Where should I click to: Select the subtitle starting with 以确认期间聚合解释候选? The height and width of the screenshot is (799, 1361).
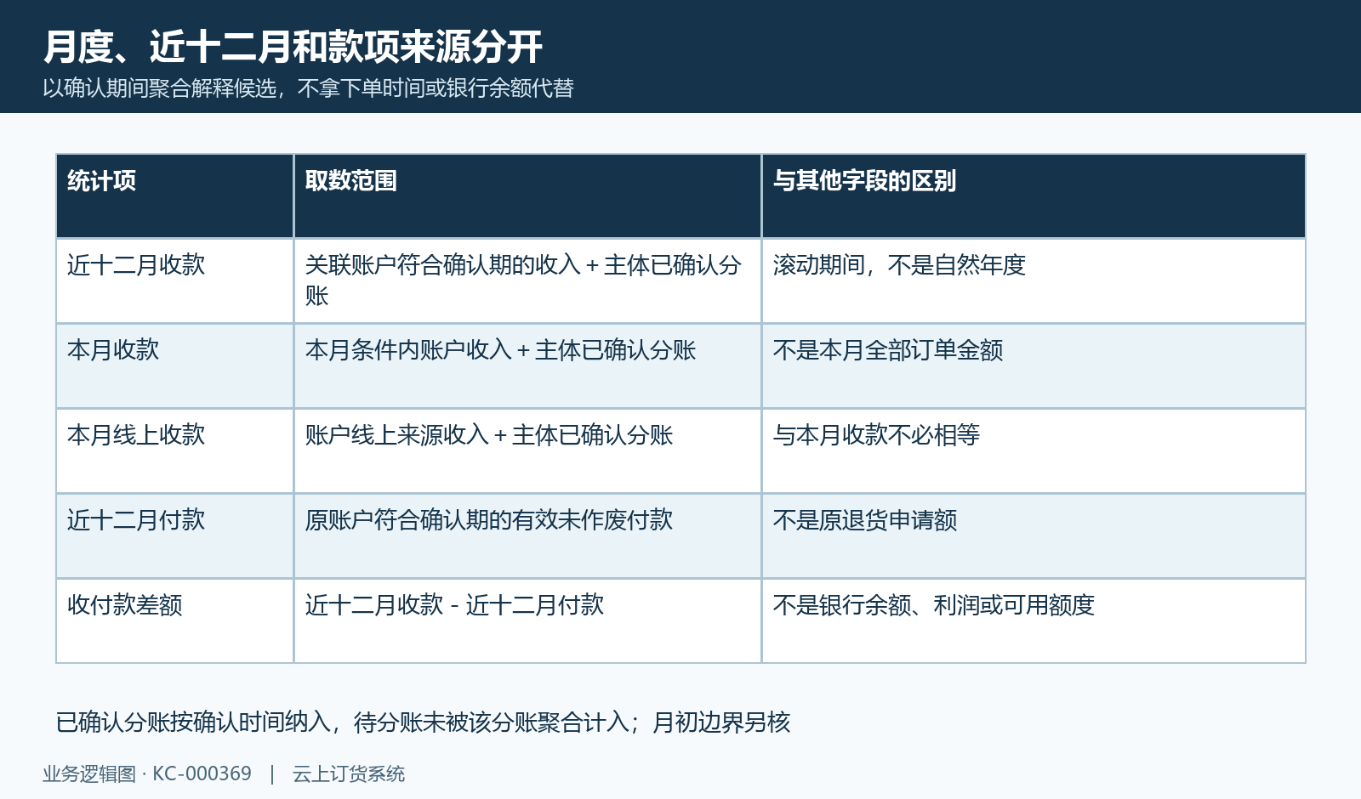309,88
